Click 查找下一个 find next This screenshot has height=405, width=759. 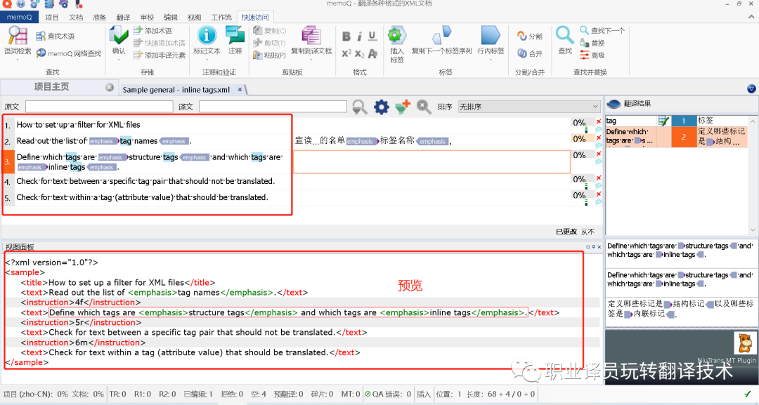click(x=603, y=30)
